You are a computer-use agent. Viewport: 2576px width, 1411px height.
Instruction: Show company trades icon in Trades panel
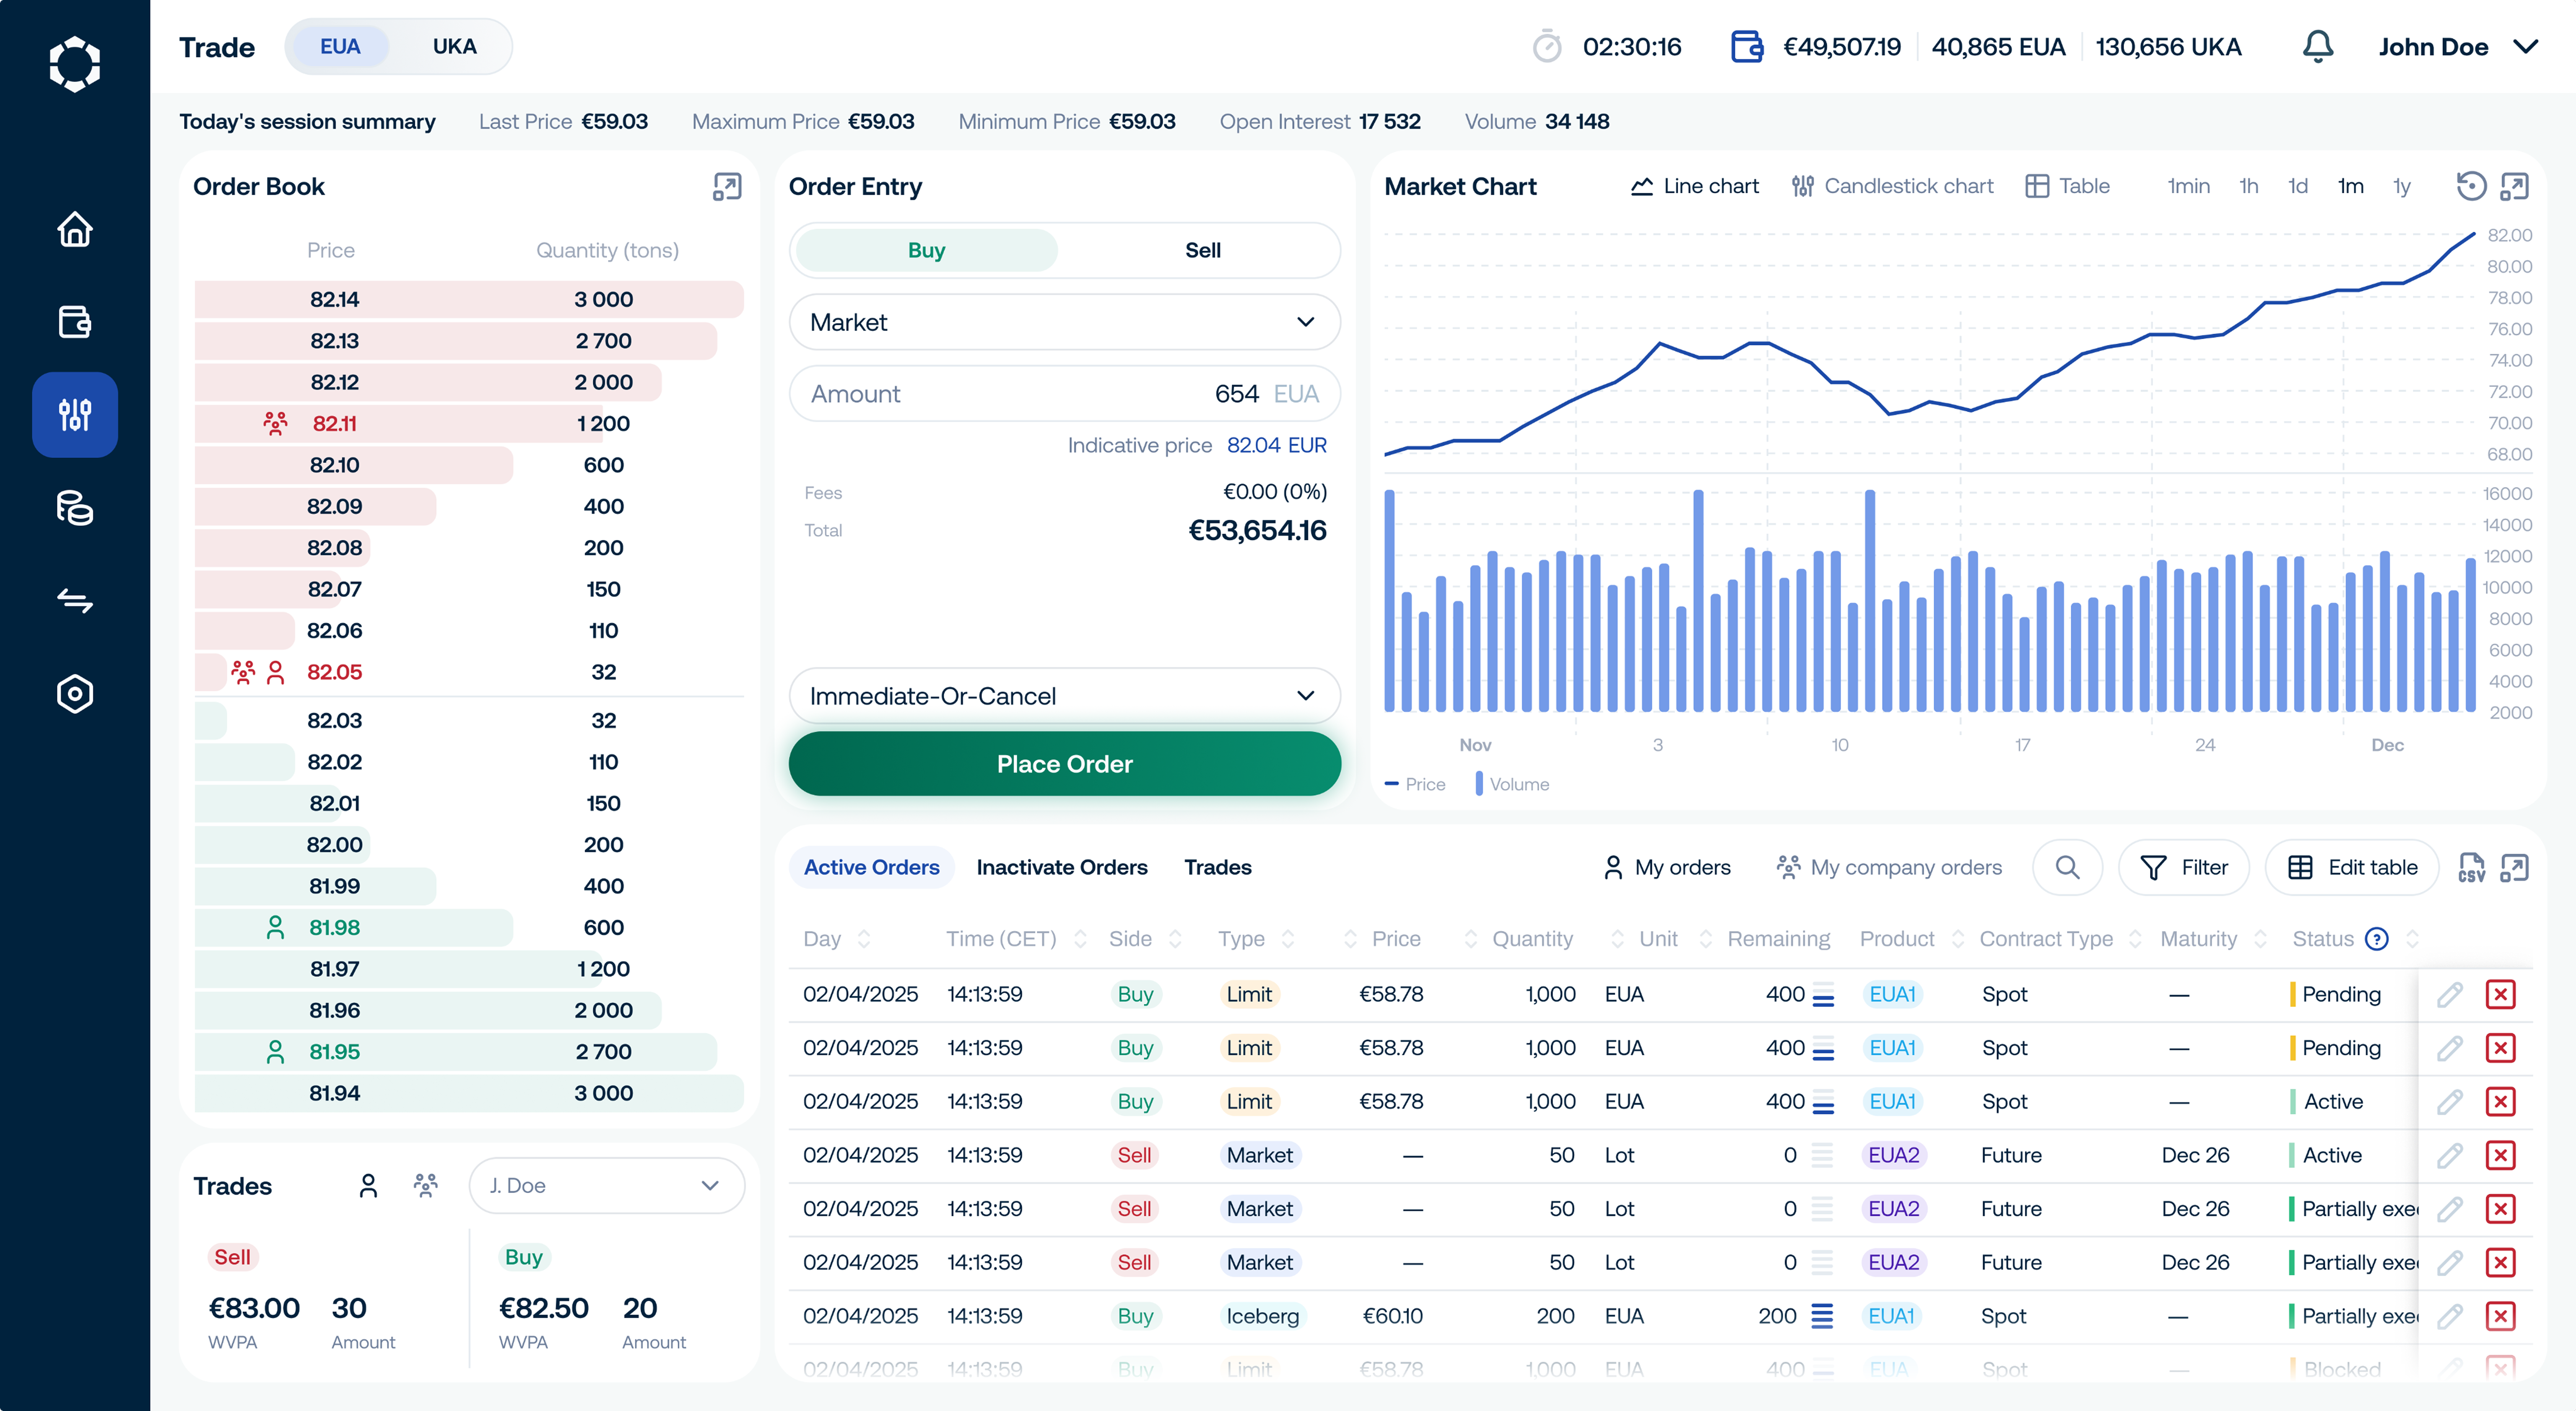[426, 1186]
